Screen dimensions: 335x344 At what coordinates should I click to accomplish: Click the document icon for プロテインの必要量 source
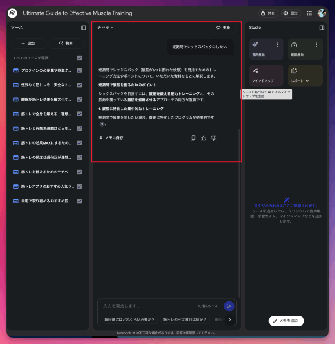[x=16, y=70]
